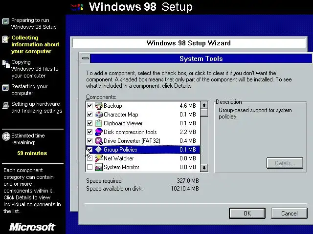Screen dimensions: 313x234
Task: Click the Net Watcher icon
Action: [x=99, y=158]
